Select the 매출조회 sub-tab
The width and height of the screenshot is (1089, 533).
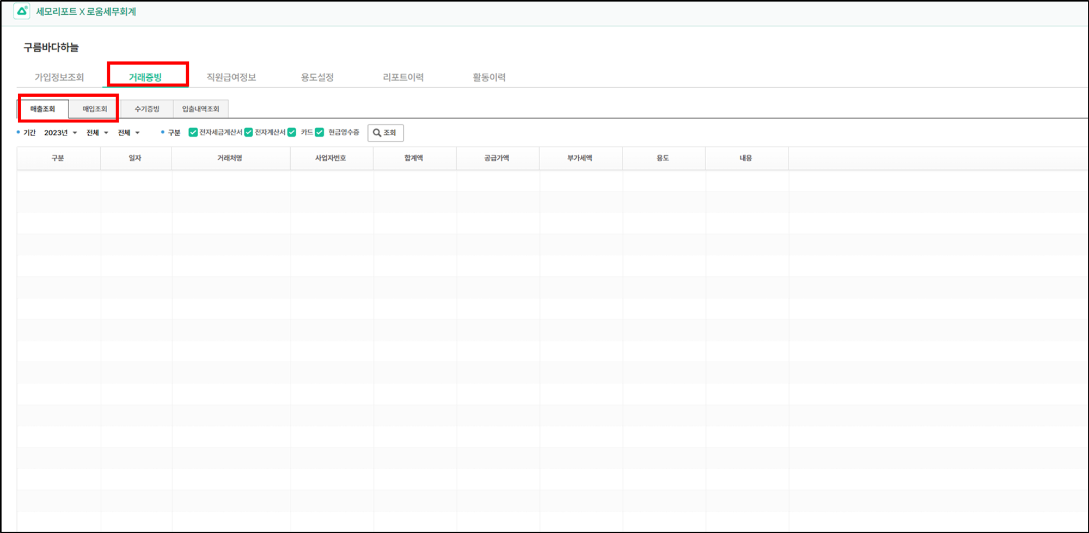point(43,109)
